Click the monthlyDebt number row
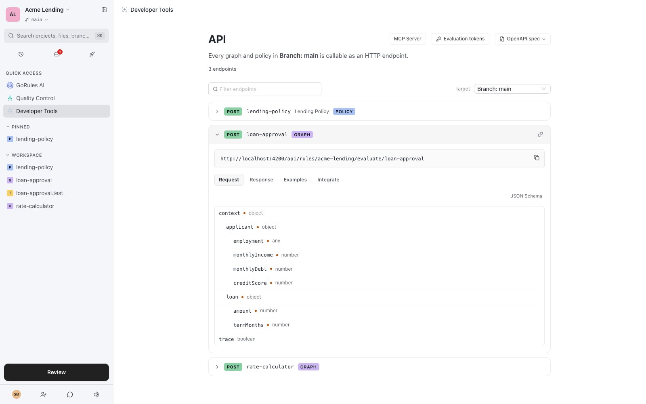646x404 pixels. [379, 269]
